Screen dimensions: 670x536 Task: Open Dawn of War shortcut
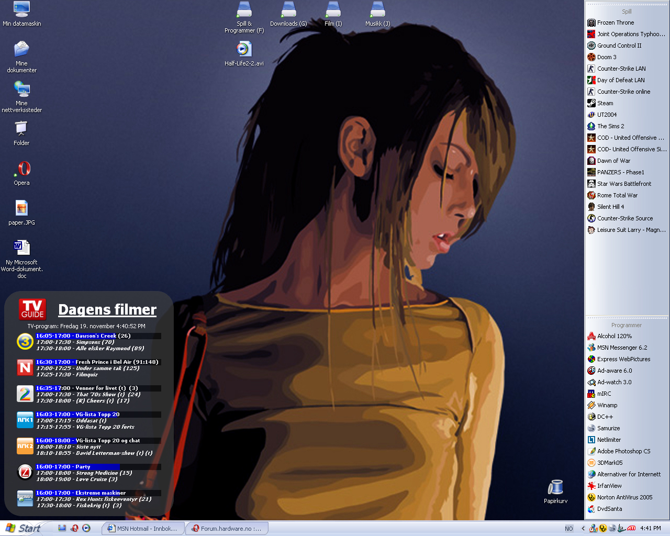(x=609, y=161)
